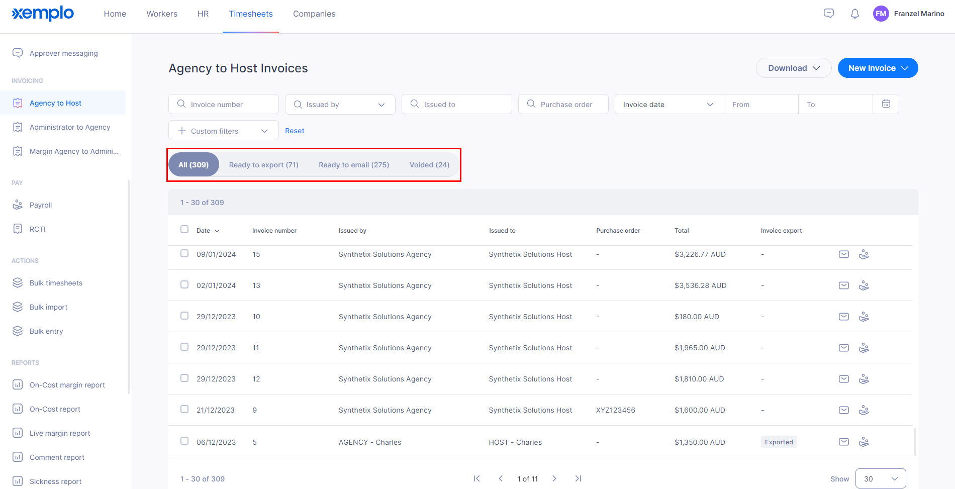The height and width of the screenshot is (489, 955).
Task: Email invoice 12 via envelope icon
Action: click(844, 379)
